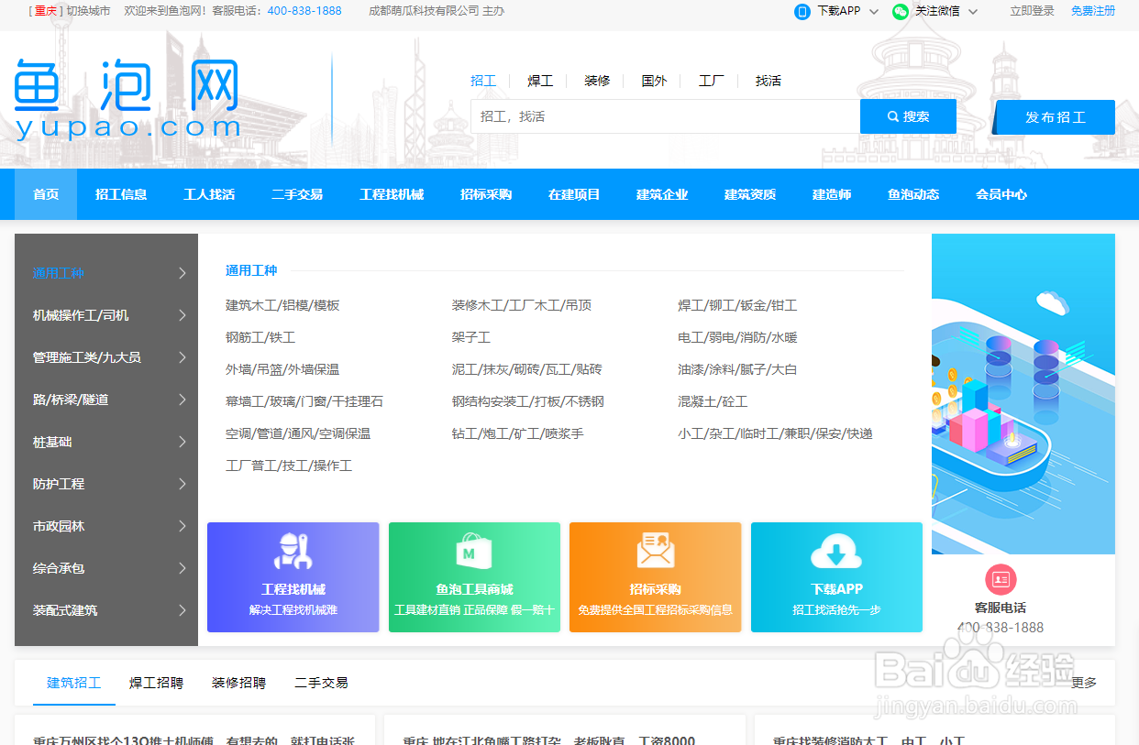1139x745 pixels.
Task: Open 建筑资质 navigation item
Action: [750, 194]
